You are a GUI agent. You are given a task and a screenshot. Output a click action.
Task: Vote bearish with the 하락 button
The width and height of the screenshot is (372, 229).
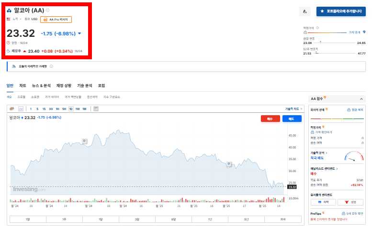point(323,202)
